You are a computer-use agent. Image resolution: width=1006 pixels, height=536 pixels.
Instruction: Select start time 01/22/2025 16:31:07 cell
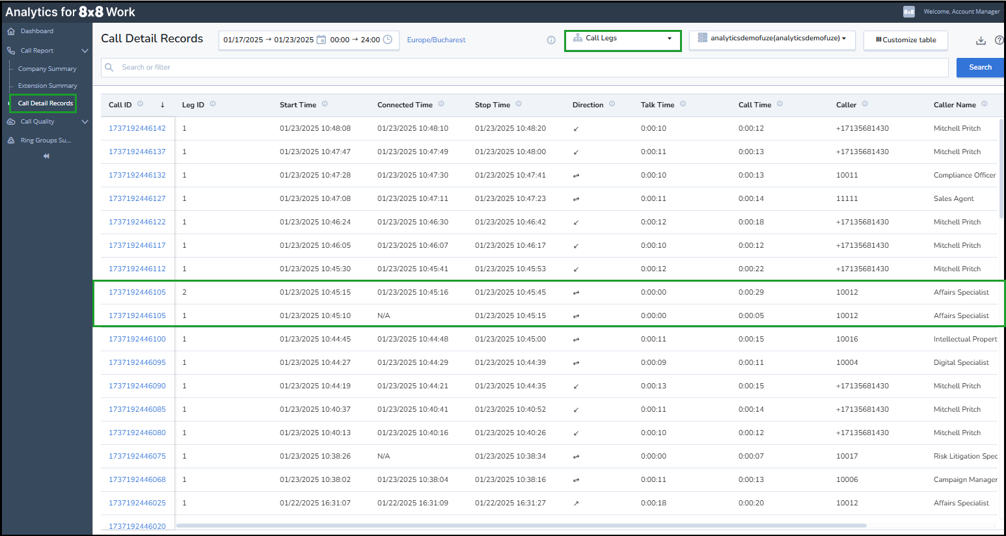click(315, 503)
